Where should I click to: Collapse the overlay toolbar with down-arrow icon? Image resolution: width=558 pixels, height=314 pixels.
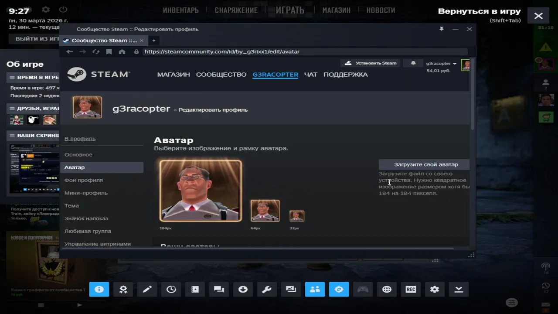coord(459,289)
